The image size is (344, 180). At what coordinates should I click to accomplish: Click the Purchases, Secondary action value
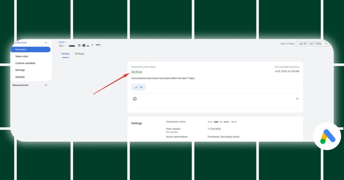[x=224, y=137]
